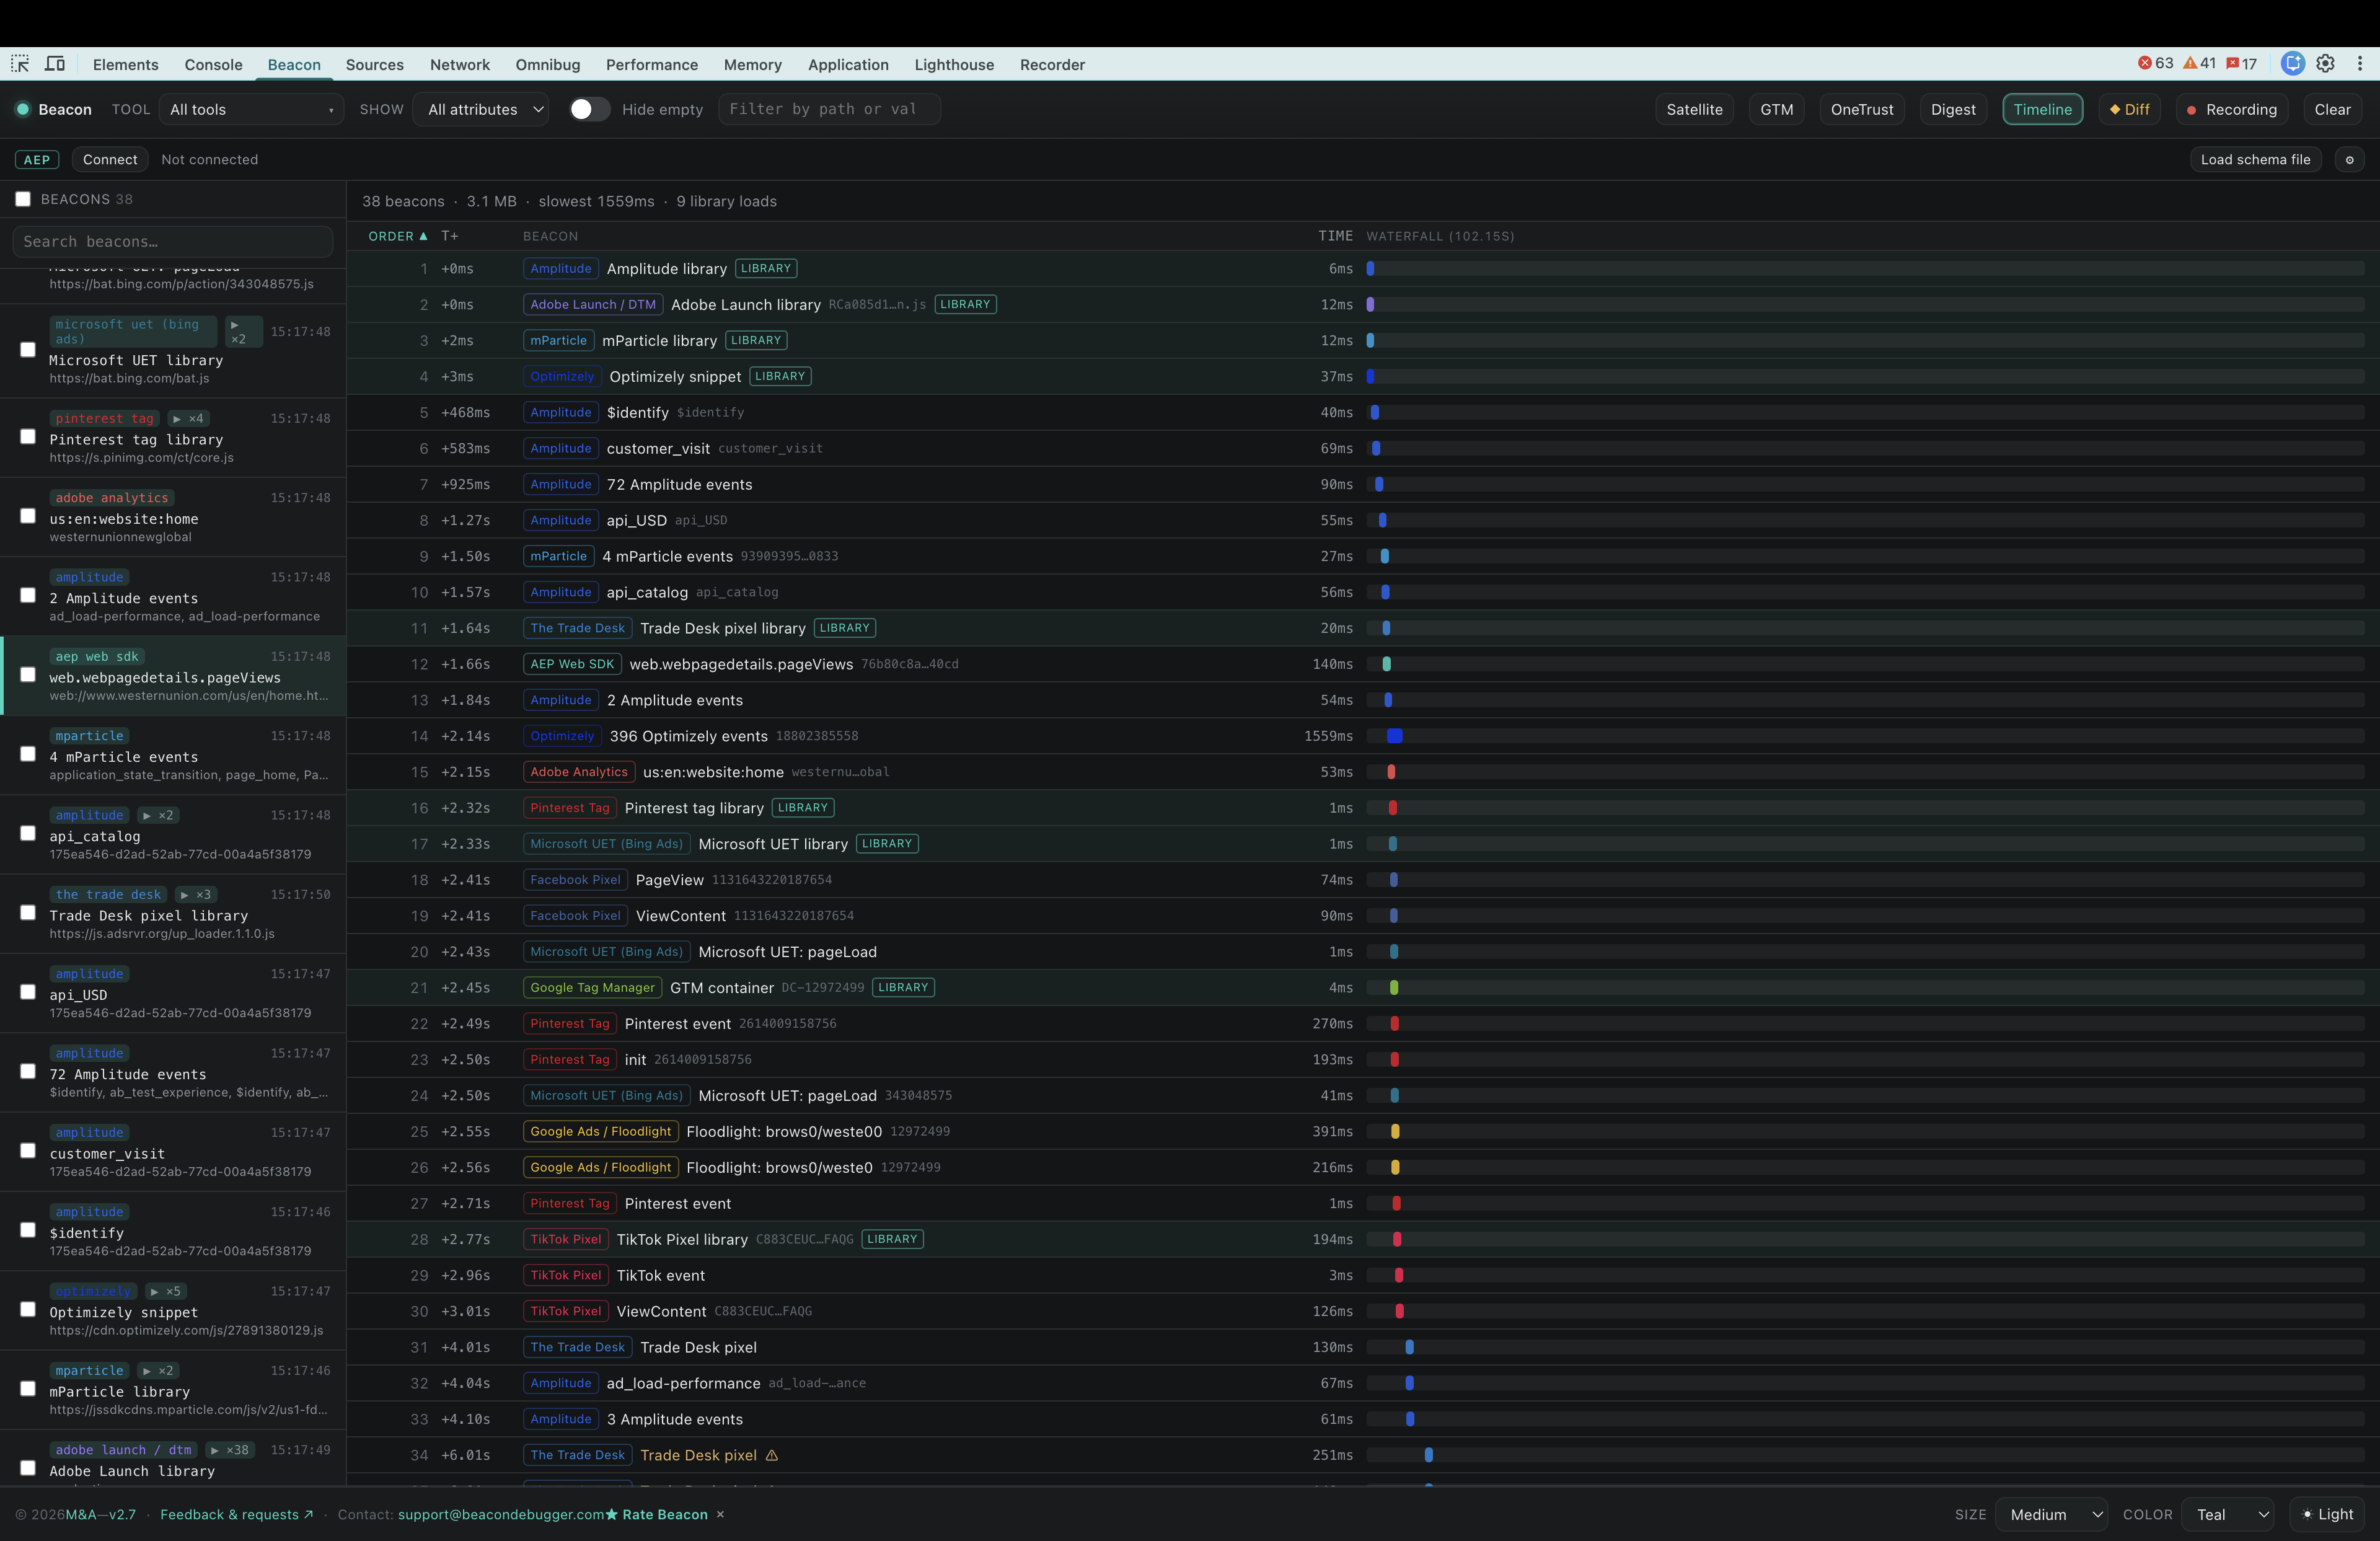Click the AEP Connect button
The height and width of the screenshot is (1541, 2380).
(110, 160)
